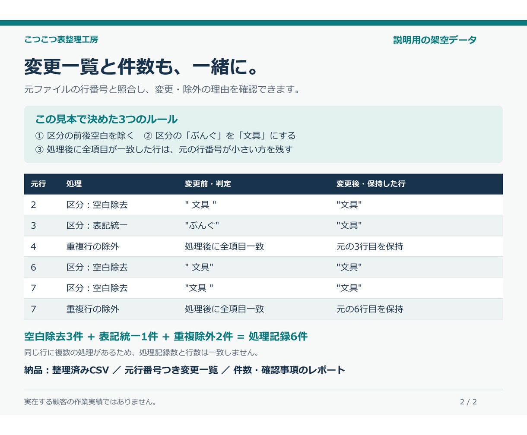Click the 元行 number 4 cell

point(33,247)
